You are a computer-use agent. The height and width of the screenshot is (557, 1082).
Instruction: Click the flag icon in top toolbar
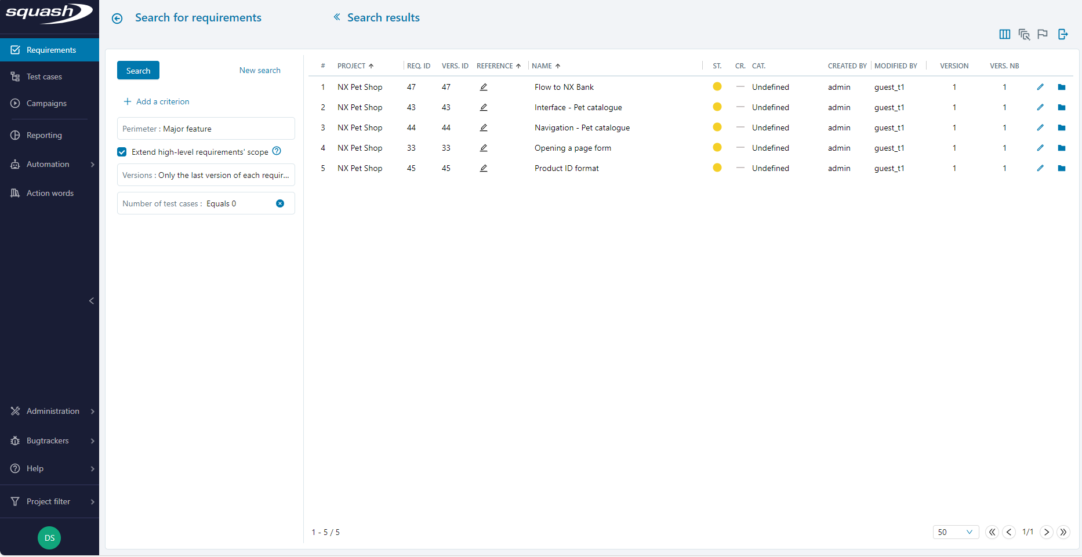coord(1043,34)
